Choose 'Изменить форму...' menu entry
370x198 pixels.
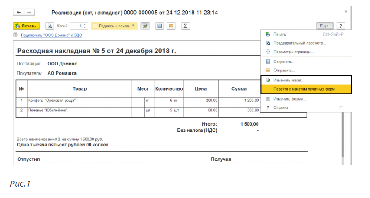tap(290, 99)
